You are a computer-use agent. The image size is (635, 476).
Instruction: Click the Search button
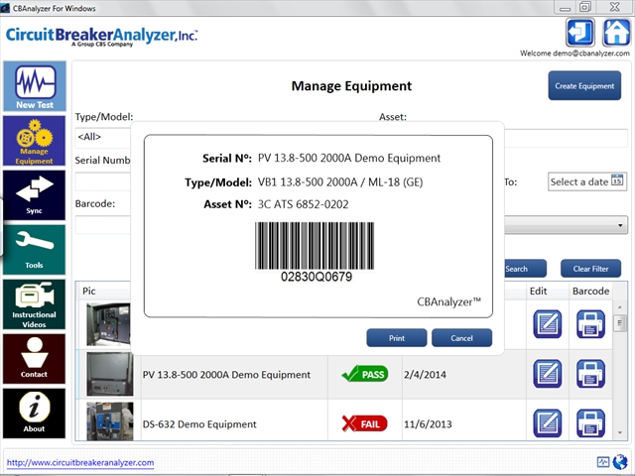[x=525, y=269]
